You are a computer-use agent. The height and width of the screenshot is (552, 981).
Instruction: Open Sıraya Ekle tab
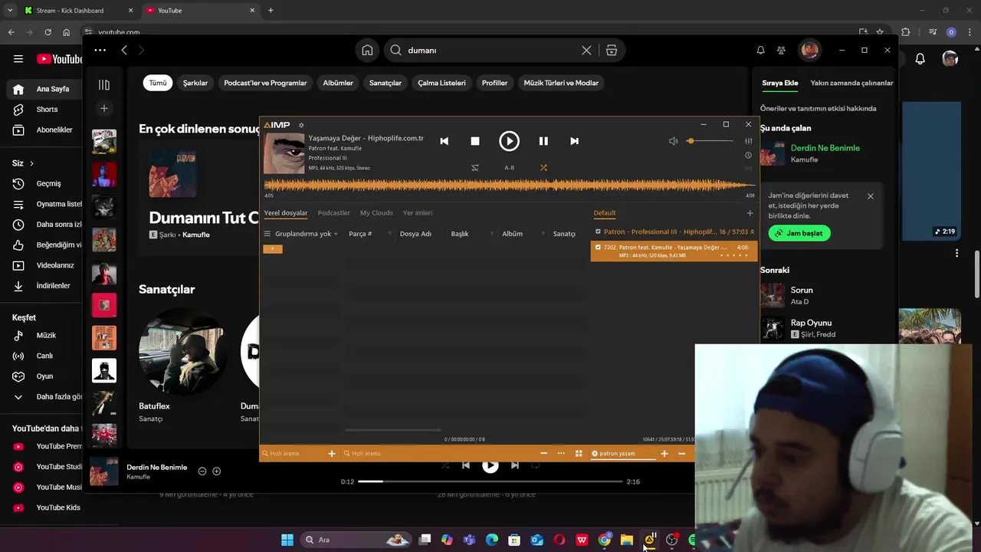point(780,83)
